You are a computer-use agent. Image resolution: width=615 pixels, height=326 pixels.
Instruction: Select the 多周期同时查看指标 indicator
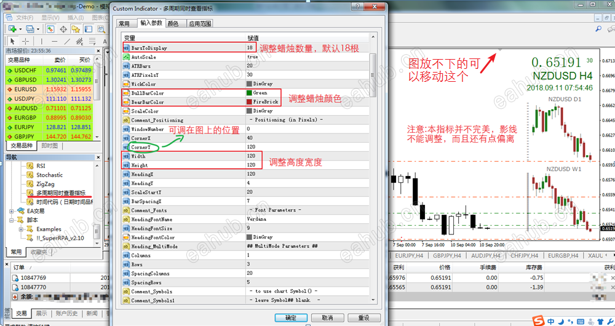61,193
